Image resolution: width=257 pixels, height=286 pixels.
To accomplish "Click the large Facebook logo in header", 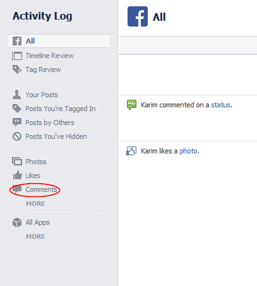I will [x=138, y=16].
